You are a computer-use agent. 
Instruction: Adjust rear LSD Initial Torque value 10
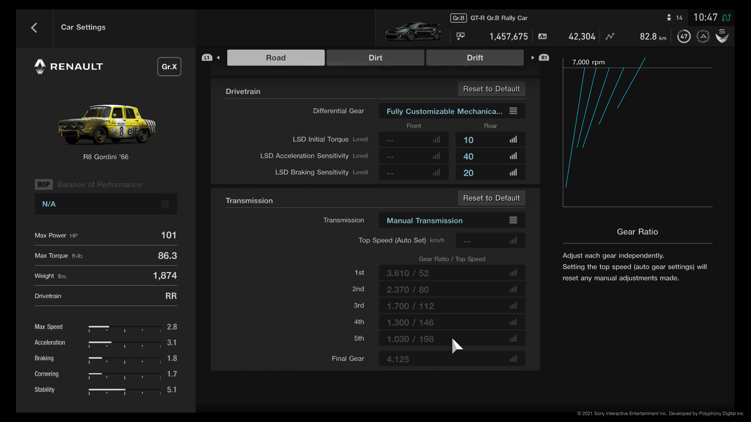[490, 139]
